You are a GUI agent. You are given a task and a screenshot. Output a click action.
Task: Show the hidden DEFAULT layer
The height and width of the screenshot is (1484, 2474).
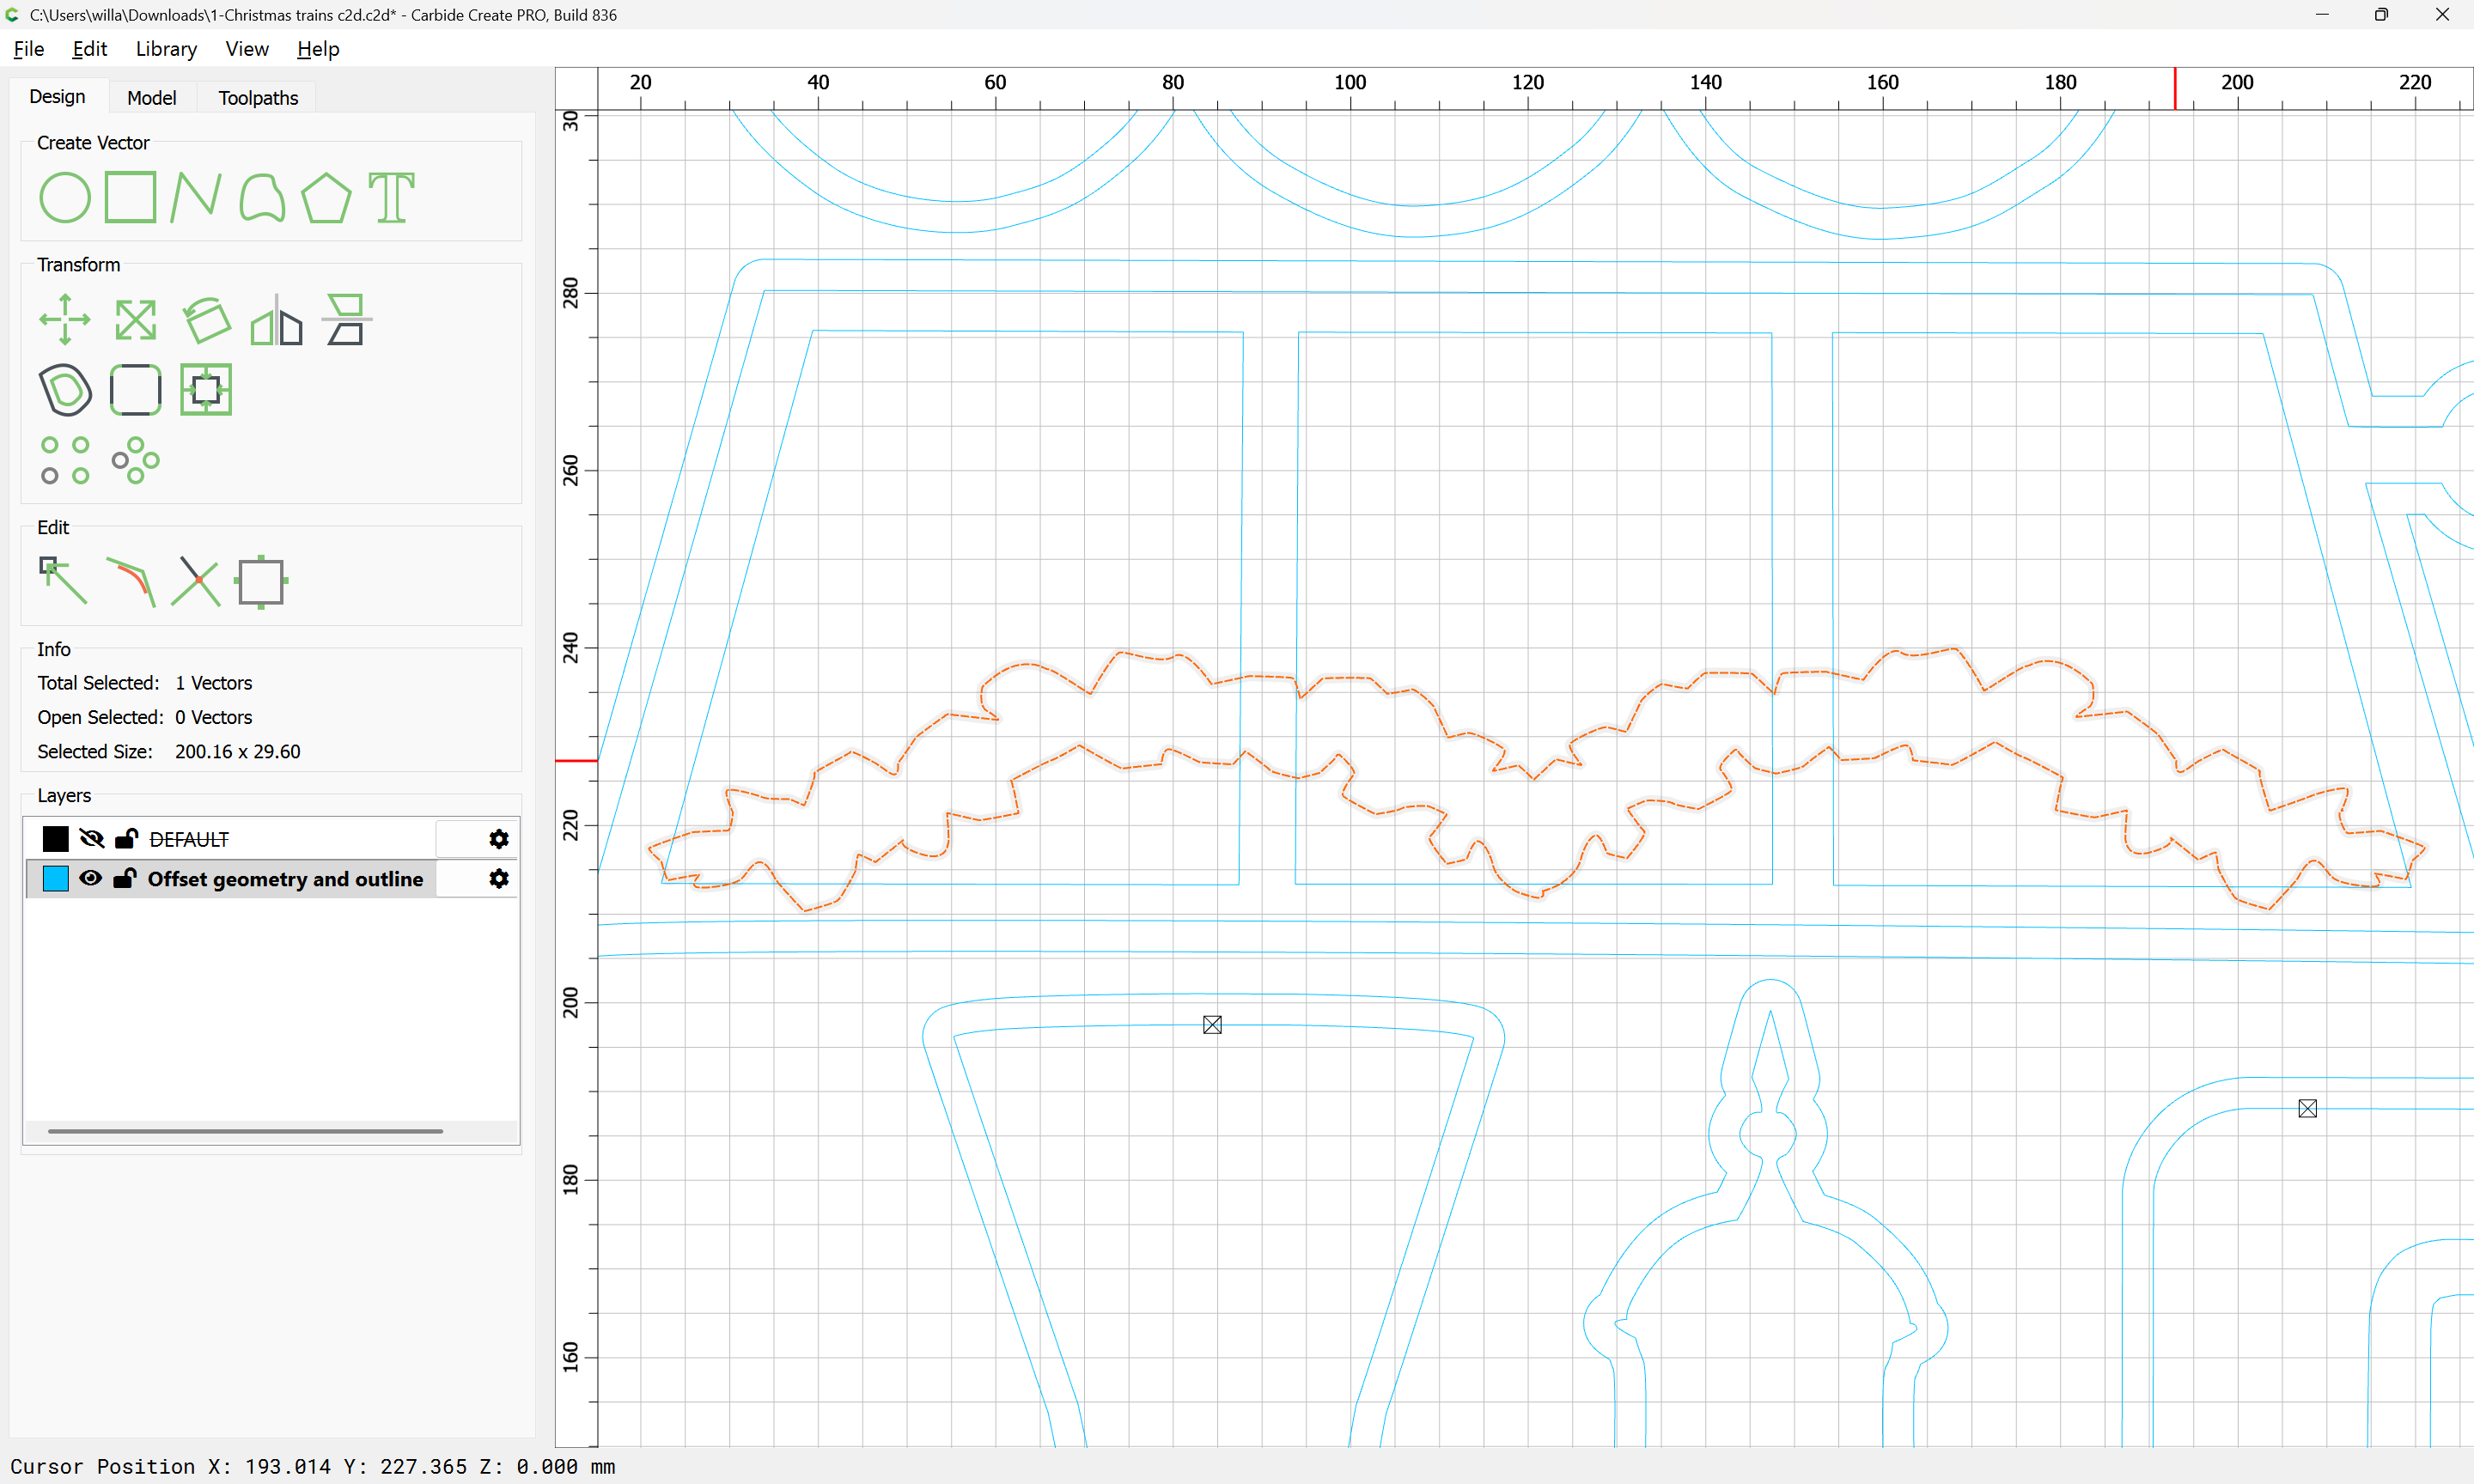91,838
